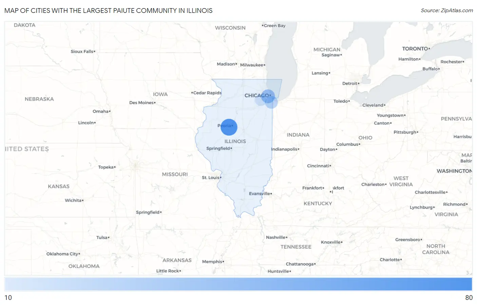The image size is (477, 305).
Task: Click the Knoxville city label
Action: click(331, 242)
